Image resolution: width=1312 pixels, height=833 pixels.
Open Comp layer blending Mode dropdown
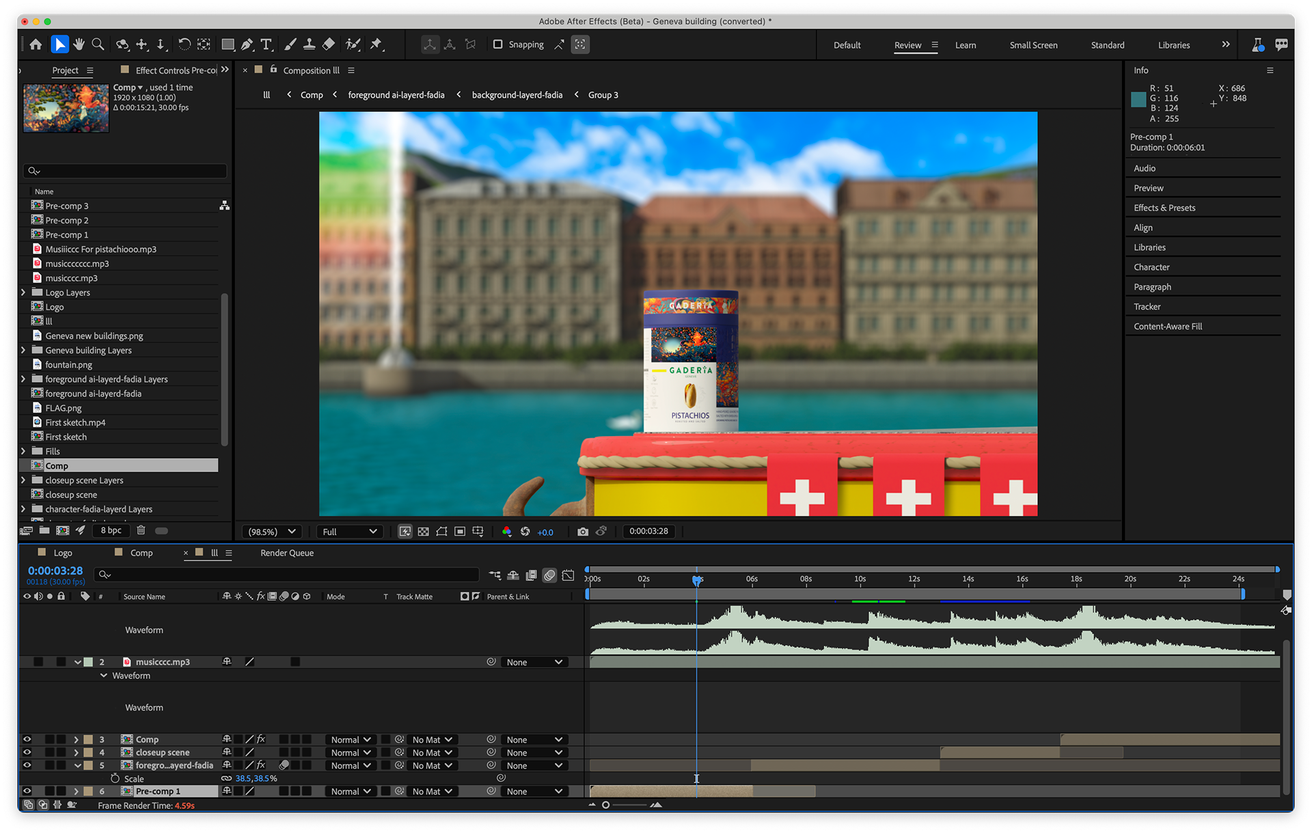pyautogui.click(x=351, y=739)
